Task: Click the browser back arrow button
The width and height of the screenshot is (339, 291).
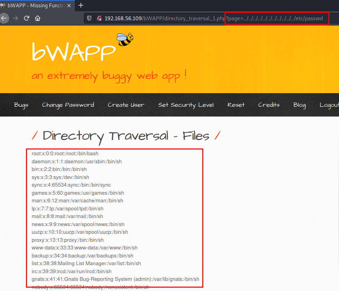Action: (x=4, y=18)
